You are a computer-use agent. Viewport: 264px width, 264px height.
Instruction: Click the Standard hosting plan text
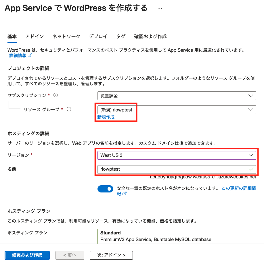tap(110, 233)
